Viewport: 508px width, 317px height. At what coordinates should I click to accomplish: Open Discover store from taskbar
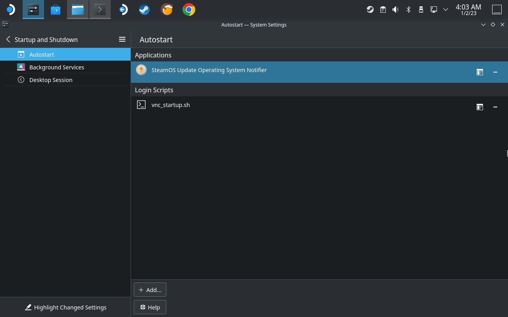pyautogui.click(x=56, y=10)
